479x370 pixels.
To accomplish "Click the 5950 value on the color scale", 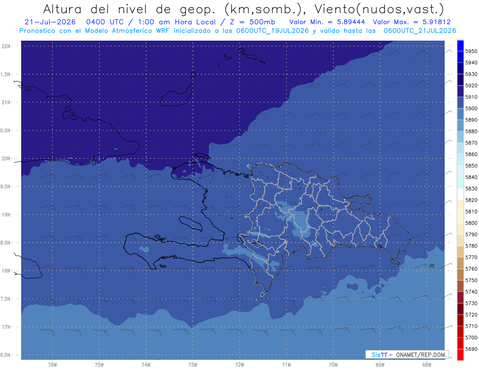I will [x=471, y=51].
